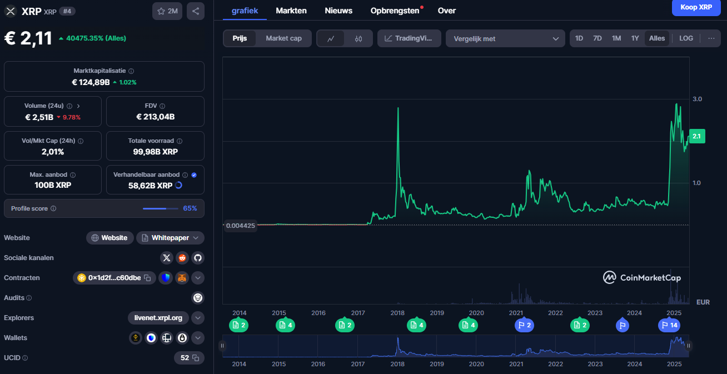The width and height of the screenshot is (727, 374).
Task: Set chart range to 1D
Action: coord(579,38)
